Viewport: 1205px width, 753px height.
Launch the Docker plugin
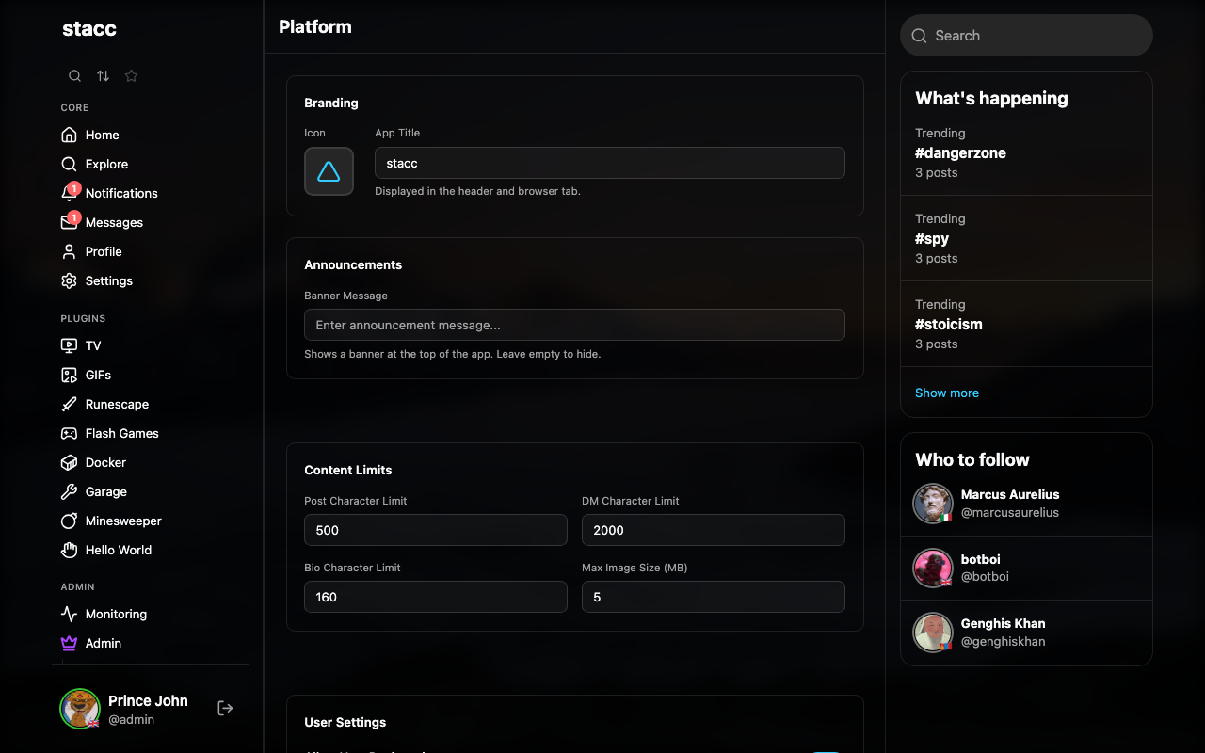pyautogui.click(x=105, y=462)
